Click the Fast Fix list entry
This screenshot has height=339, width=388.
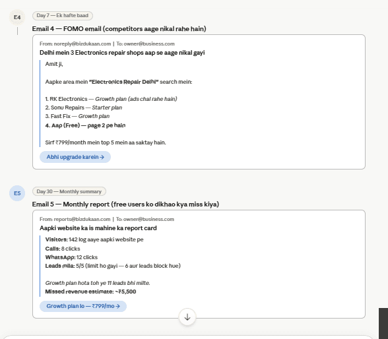coord(77,116)
